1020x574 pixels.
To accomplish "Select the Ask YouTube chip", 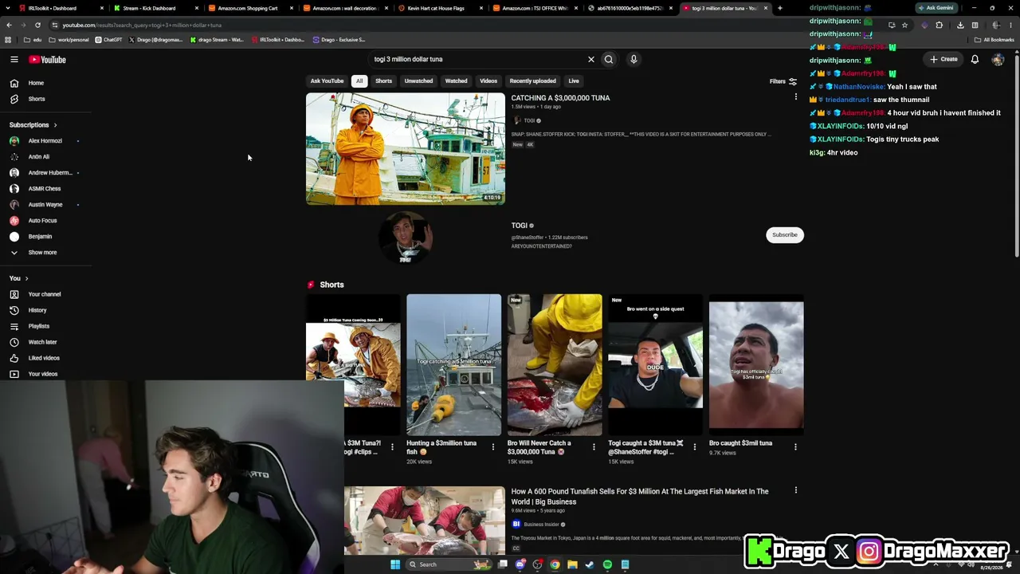I will pos(327,81).
